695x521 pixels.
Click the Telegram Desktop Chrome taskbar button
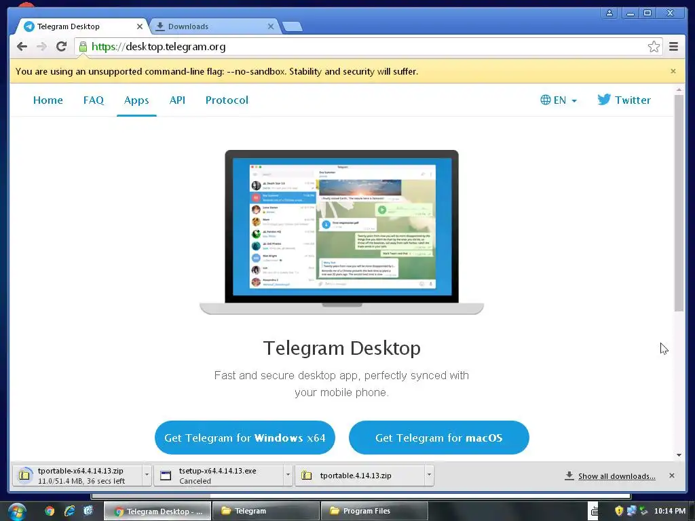click(157, 511)
